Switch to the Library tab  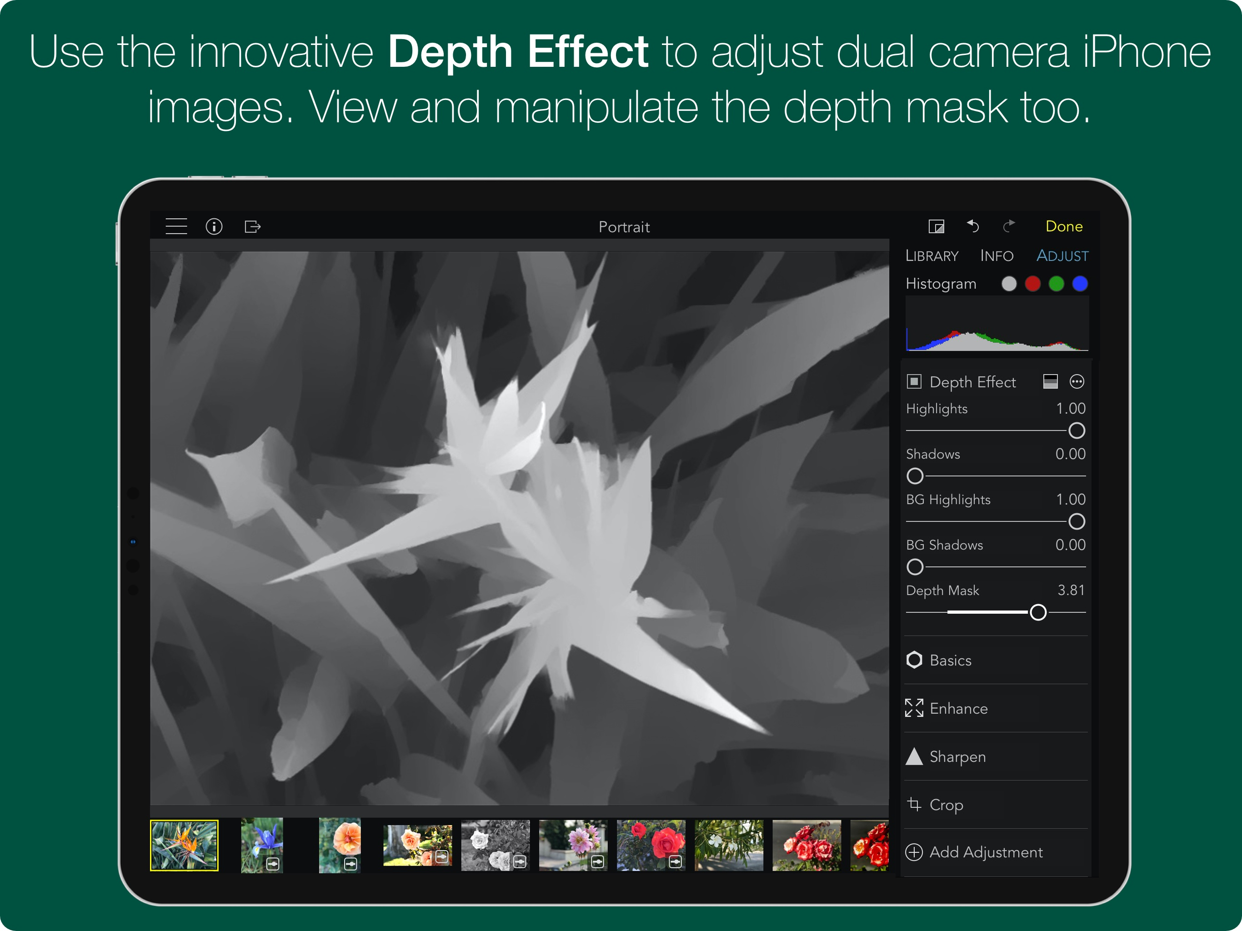932,256
